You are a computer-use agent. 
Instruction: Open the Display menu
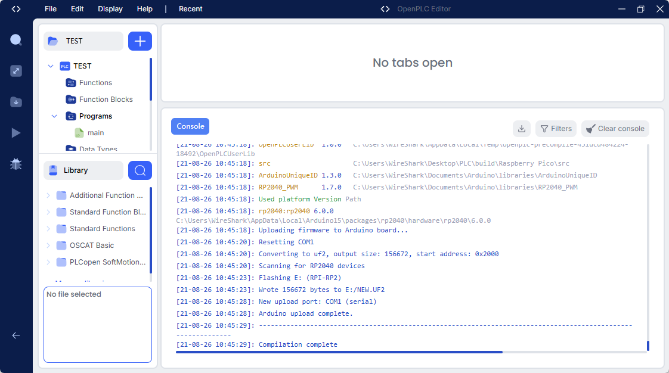click(110, 9)
